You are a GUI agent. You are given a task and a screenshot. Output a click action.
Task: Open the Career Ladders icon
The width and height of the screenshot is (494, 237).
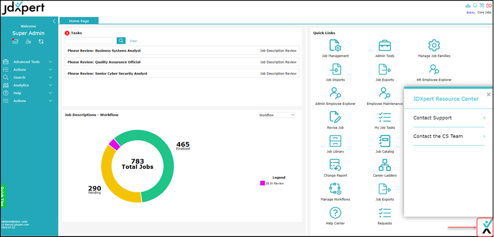click(385, 165)
